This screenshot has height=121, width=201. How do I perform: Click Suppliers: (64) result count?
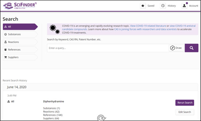pos(51,118)
